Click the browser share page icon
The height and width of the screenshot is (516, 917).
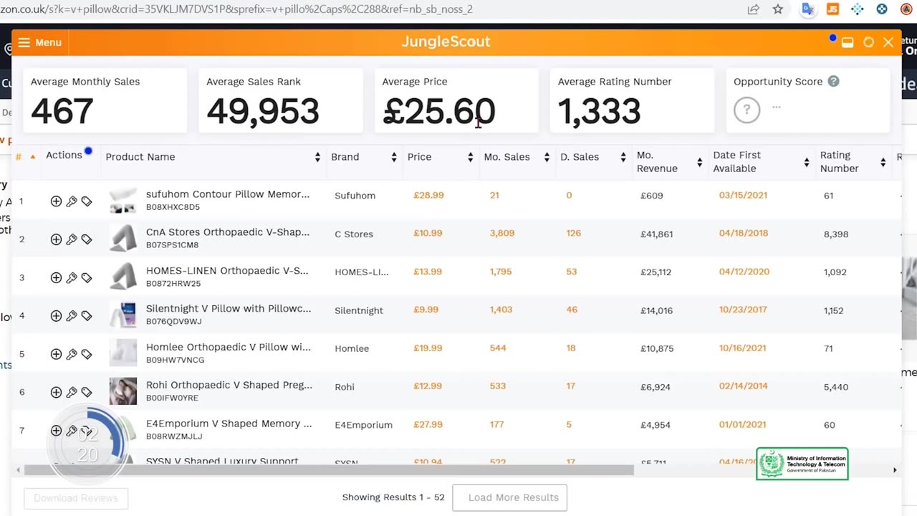click(x=754, y=9)
